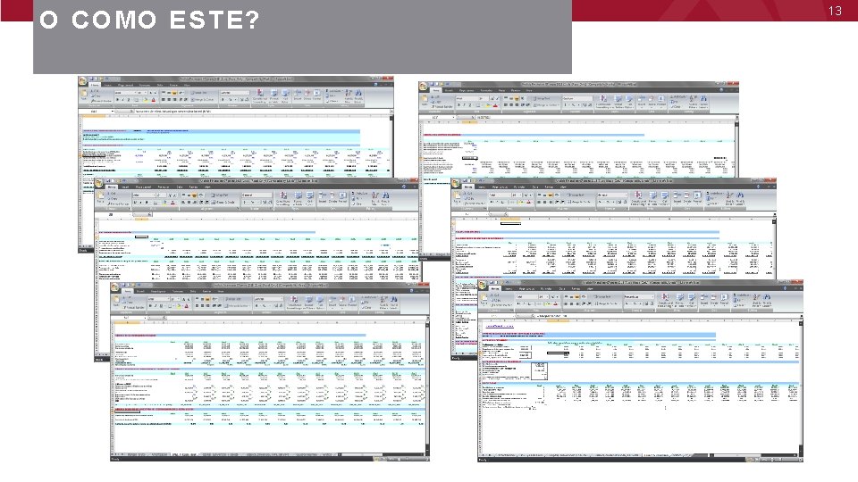Open Find & Select in top-left Excel window

pyautogui.click(x=358, y=96)
